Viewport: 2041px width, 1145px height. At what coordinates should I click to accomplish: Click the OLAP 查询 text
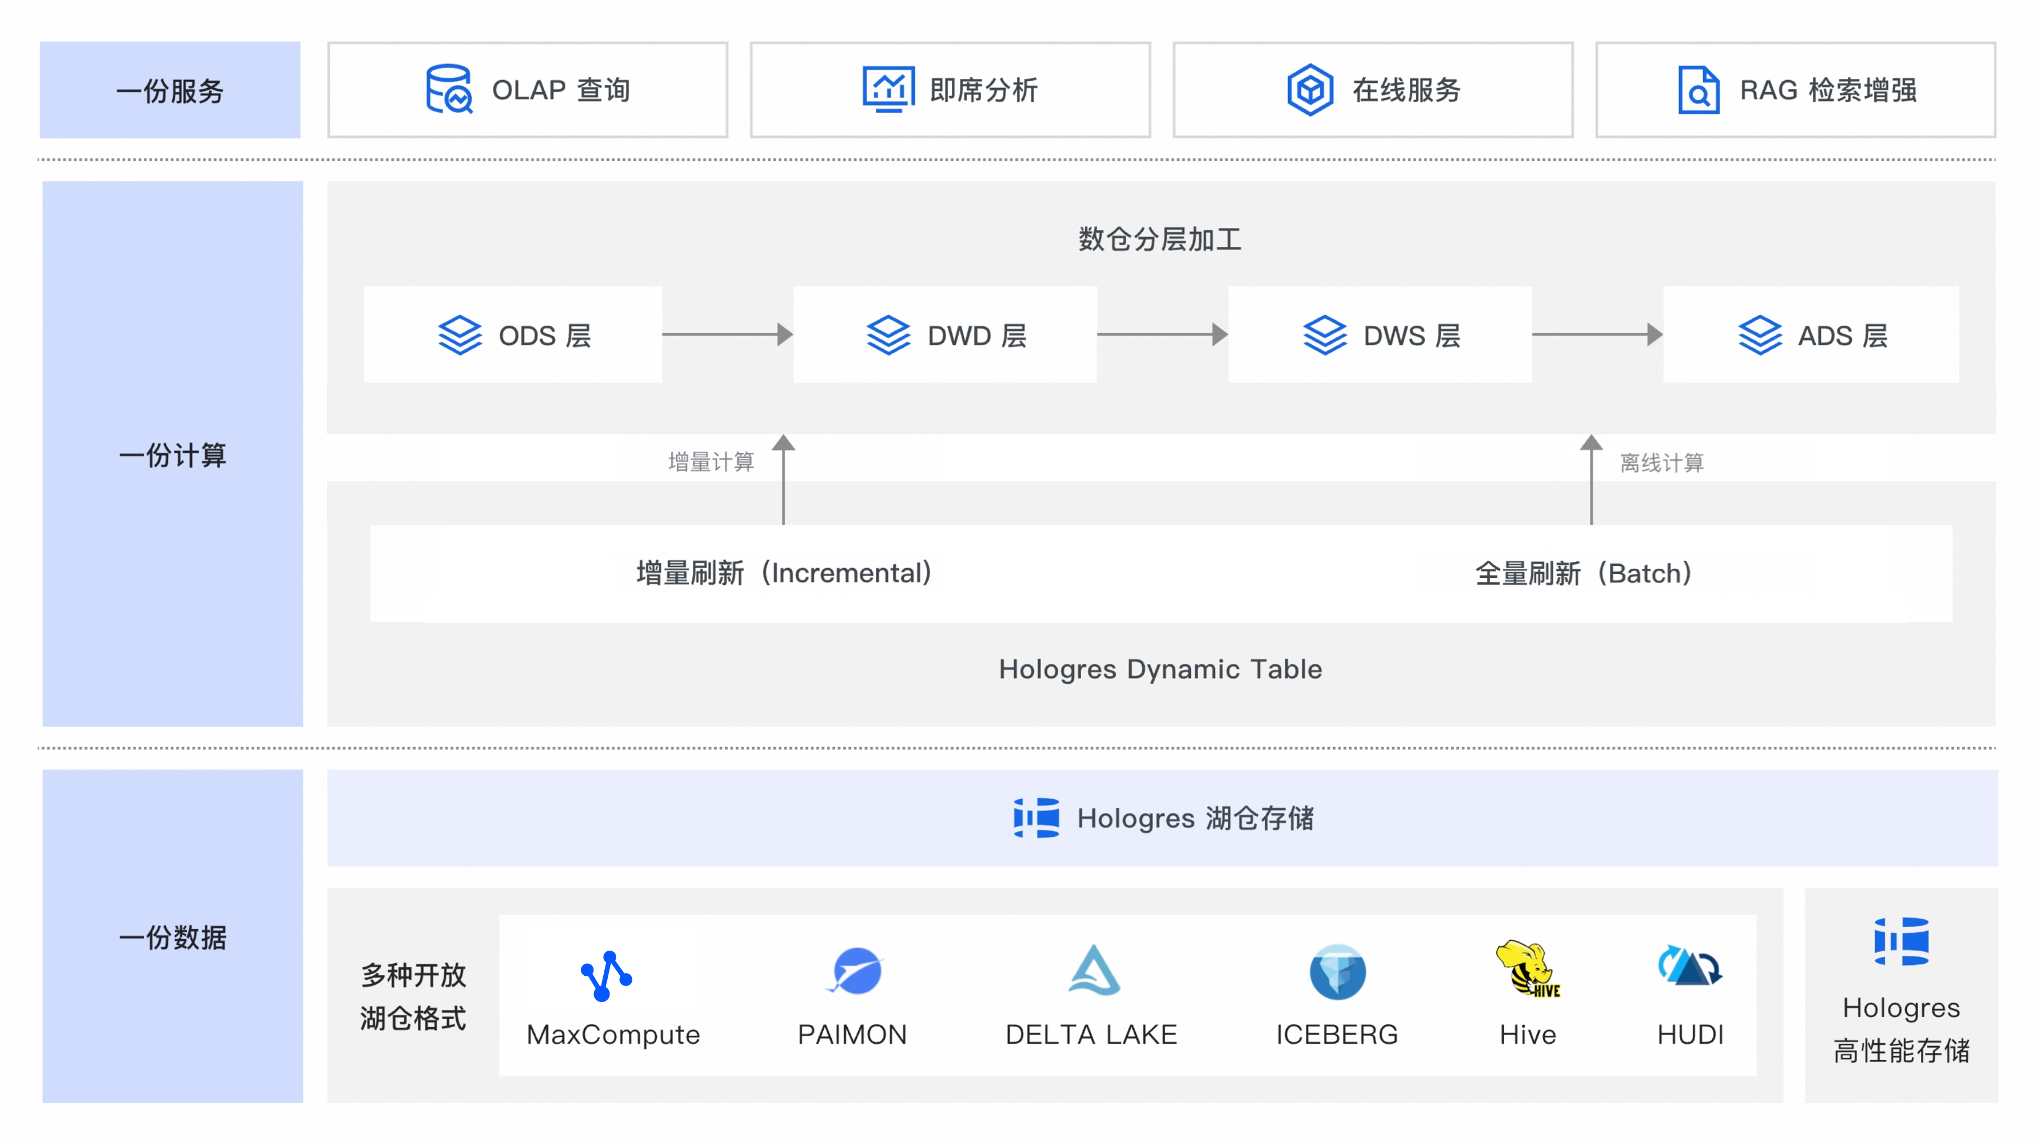[x=561, y=90]
